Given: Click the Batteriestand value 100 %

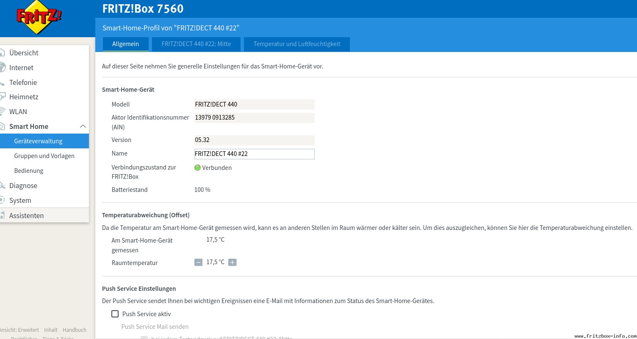Looking at the screenshot, I should click(202, 190).
